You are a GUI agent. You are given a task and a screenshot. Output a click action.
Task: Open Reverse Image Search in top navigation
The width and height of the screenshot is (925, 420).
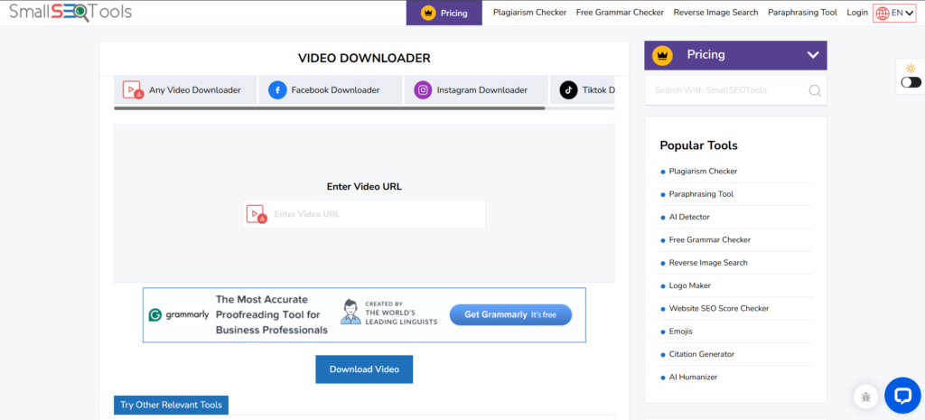click(x=715, y=13)
